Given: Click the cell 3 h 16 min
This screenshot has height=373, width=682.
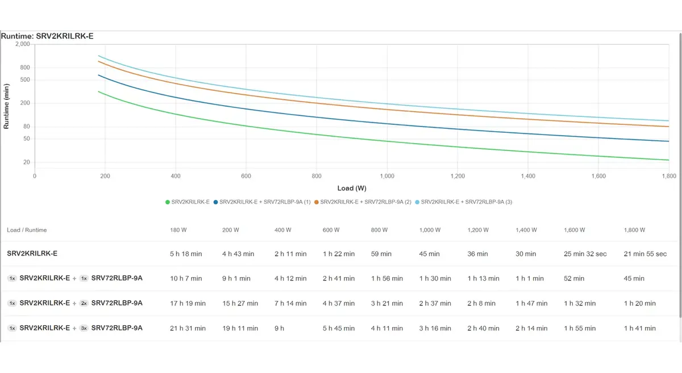Looking at the screenshot, I should pyautogui.click(x=435, y=329).
